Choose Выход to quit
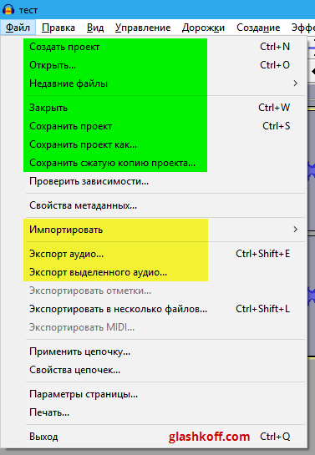The width and height of the screenshot is (315, 455). pos(154,437)
